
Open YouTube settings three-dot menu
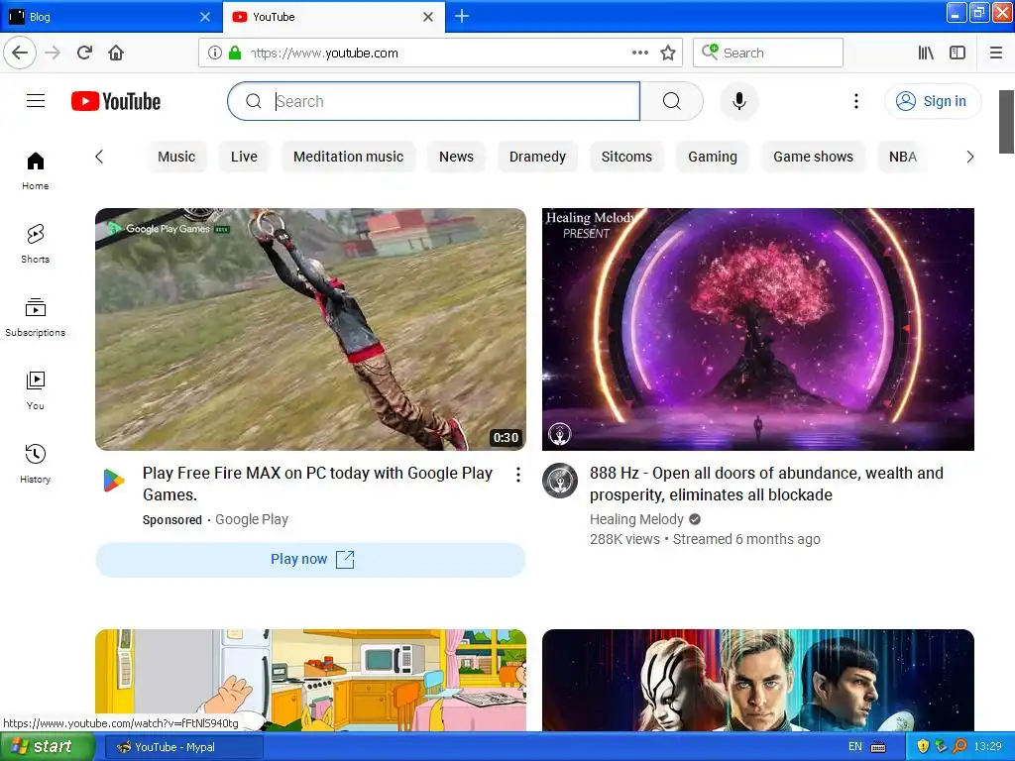click(x=855, y=101)
